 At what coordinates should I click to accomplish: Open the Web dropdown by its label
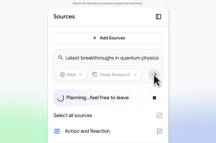(x=71, y=75)
